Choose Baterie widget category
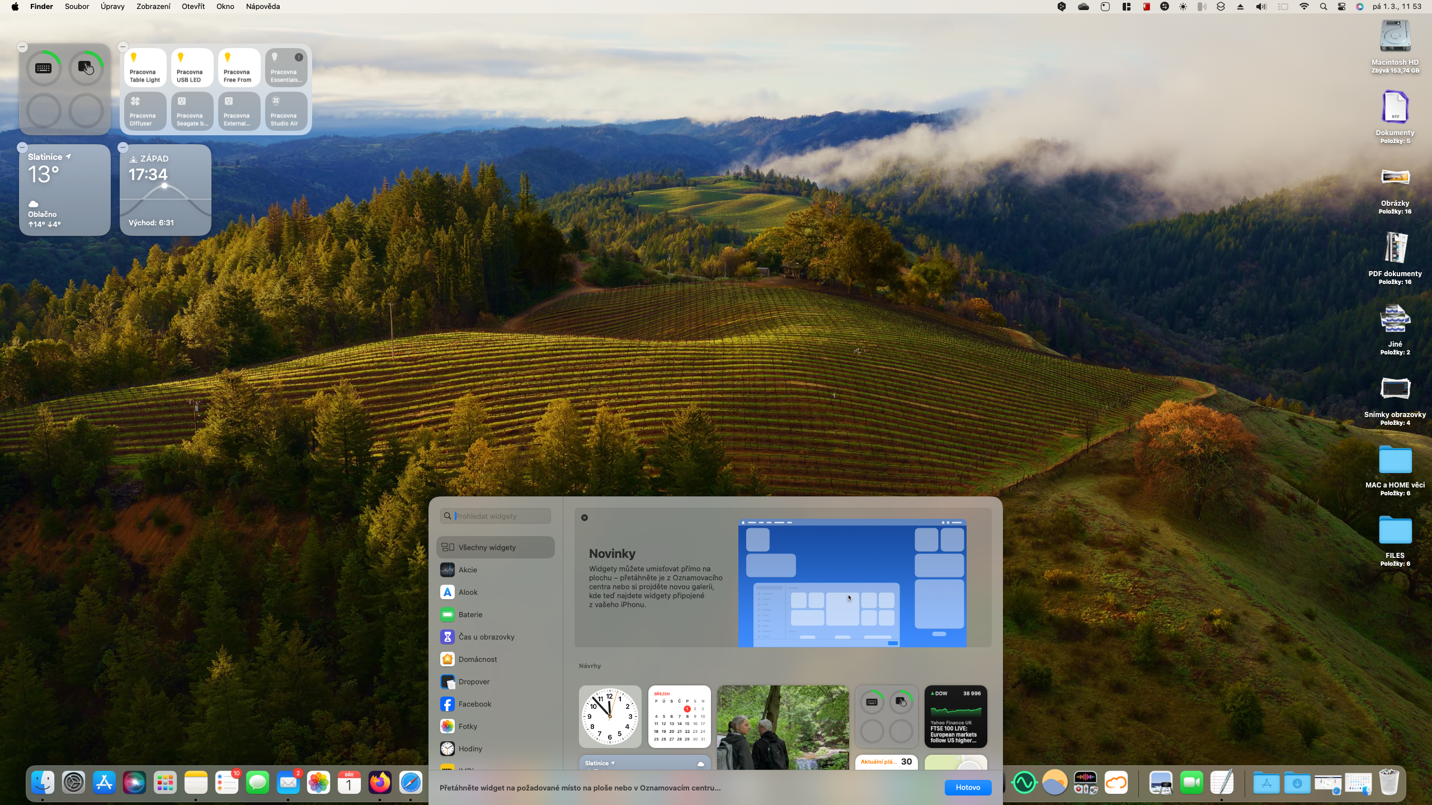This screenshot has width=1432, height=805. click(x=470, y=614)
